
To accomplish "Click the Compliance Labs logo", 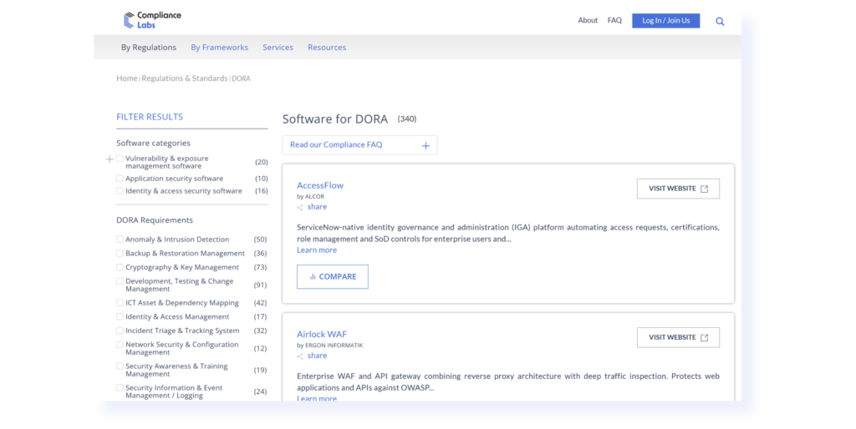I will (152, 20).
